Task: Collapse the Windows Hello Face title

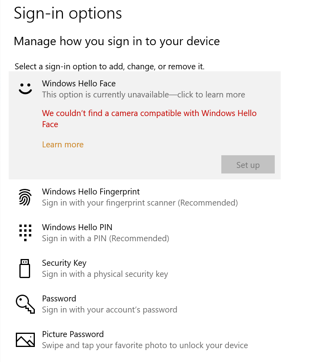Action: [x=79, y=84]
